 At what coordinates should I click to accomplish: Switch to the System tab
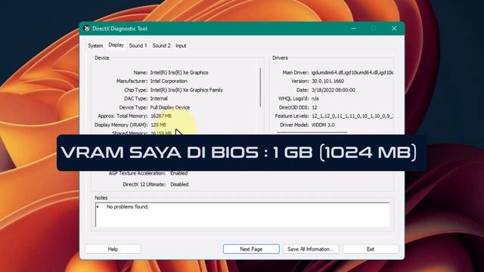pos(95,45)
